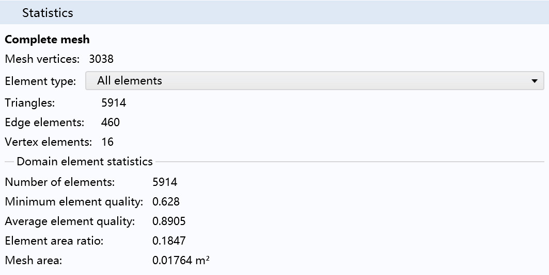The width and height of the screenshot is (549, 275).
Task: Select the element area ratio value 0.1847
Action: tap(169, 241)
